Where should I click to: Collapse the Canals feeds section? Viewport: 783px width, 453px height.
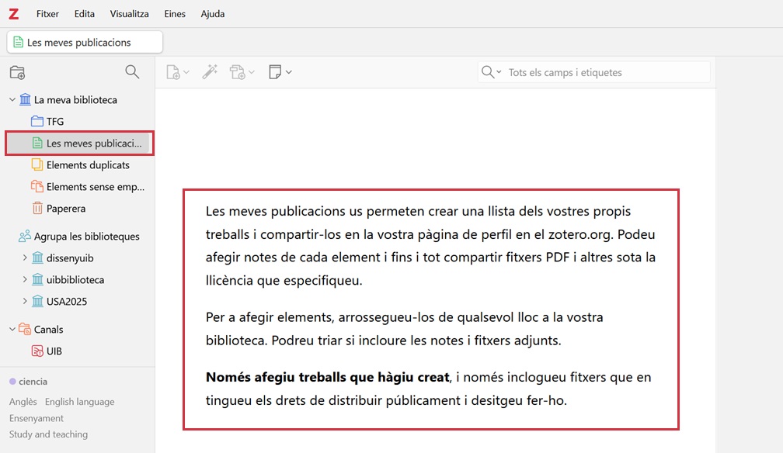pyautogui.click(x=12, y=329)
